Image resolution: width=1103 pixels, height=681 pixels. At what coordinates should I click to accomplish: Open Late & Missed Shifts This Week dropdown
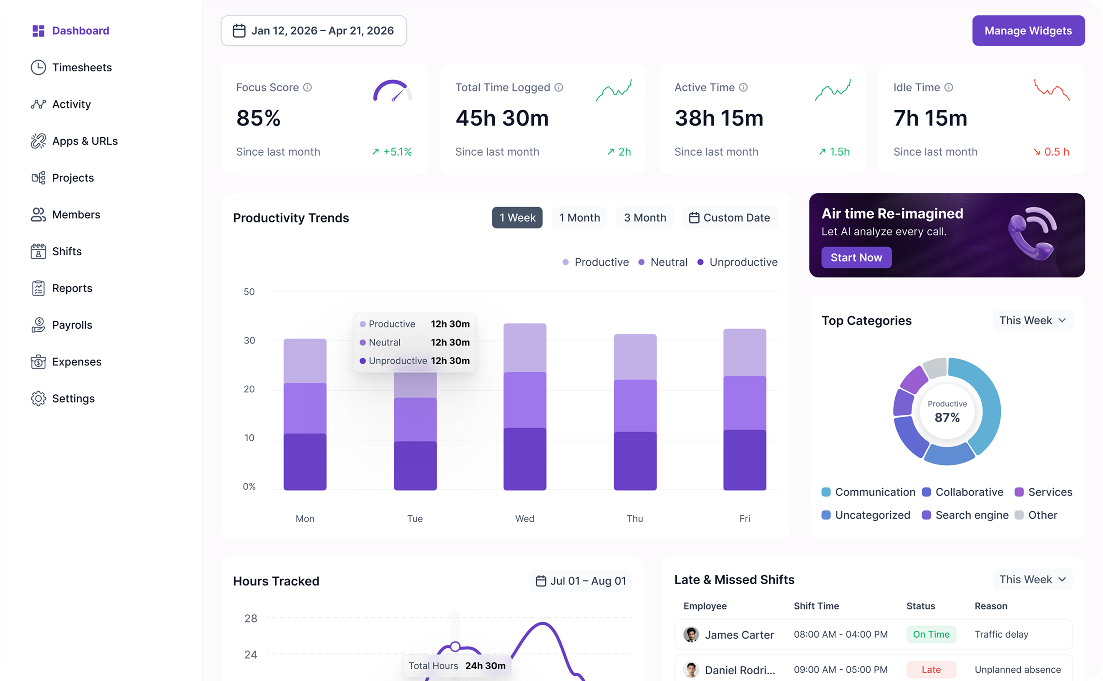[1032, 579]
